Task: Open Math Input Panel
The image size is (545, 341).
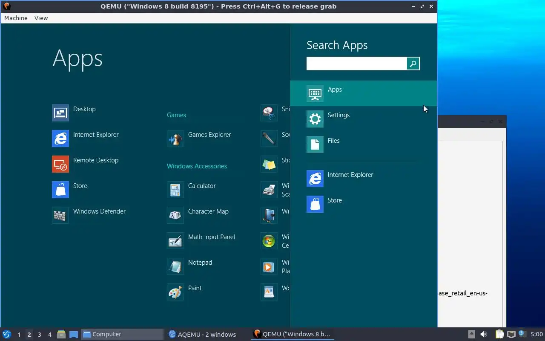Action: [201, 241]
